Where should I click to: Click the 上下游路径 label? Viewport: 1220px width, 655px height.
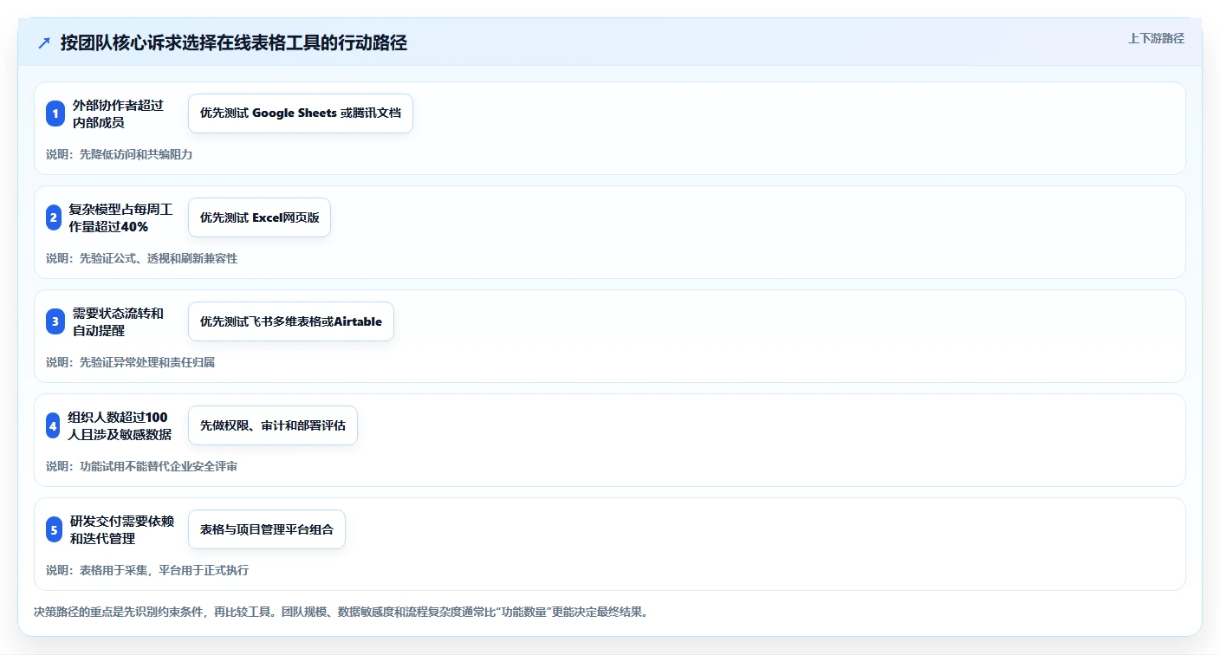coord(1156,38)
